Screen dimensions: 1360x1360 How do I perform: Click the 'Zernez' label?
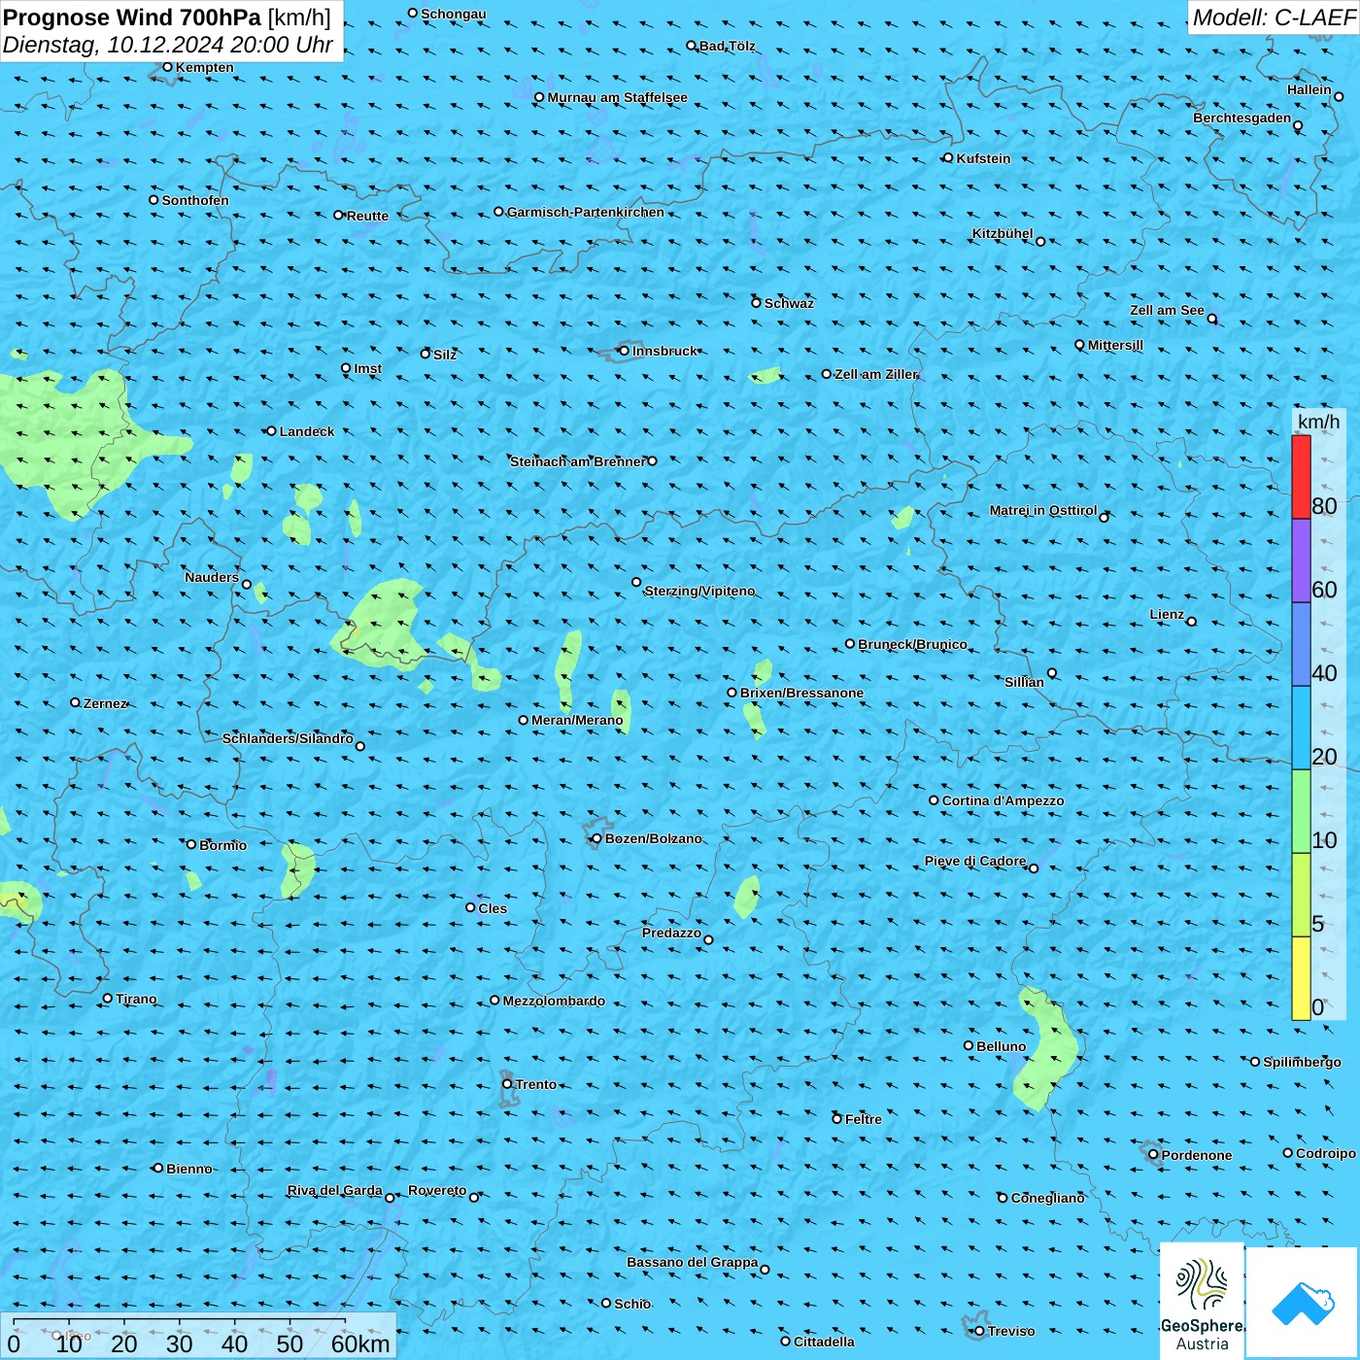pos(105,703)
